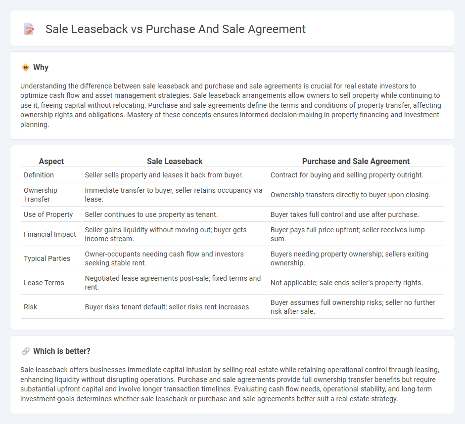Click the Purchase and Sale Agreement column header

pos(356,161)
